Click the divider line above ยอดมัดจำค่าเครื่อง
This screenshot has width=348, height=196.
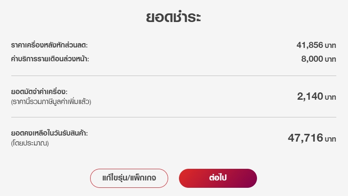(x=174, y=76)
